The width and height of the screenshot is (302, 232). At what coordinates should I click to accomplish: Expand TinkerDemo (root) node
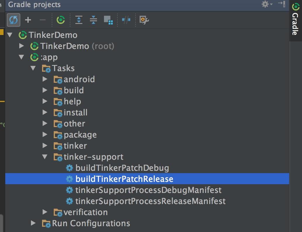[21, 46]
